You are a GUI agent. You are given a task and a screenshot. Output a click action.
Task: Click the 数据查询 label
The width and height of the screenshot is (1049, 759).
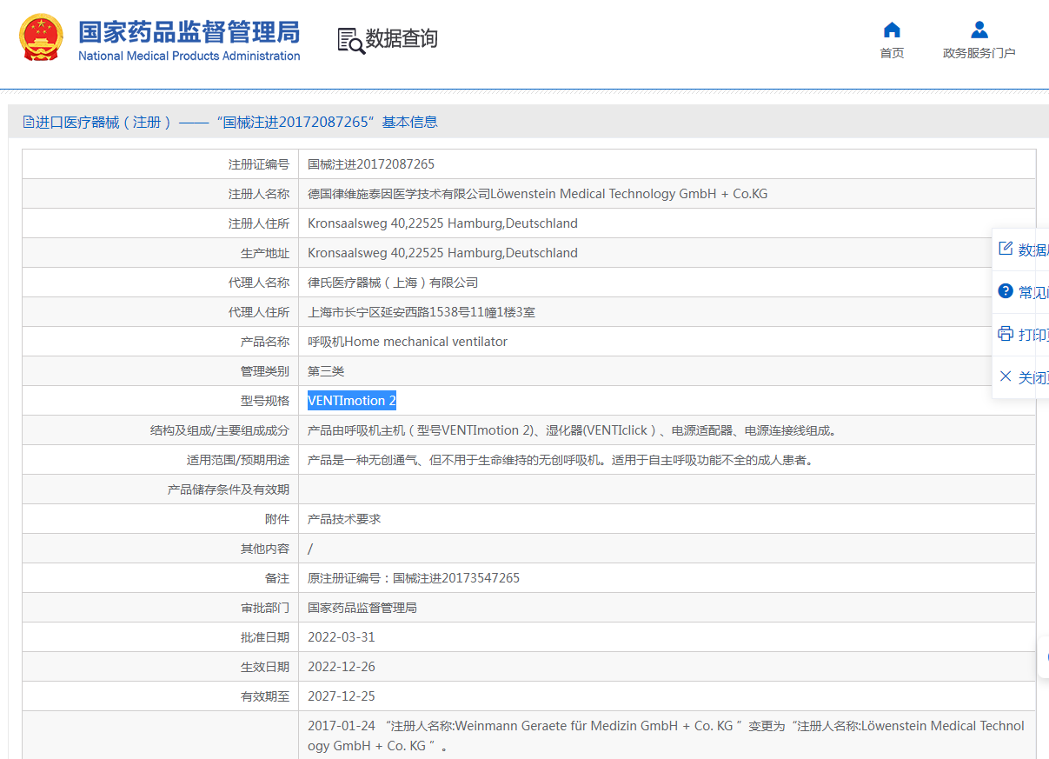click(402, 39)
